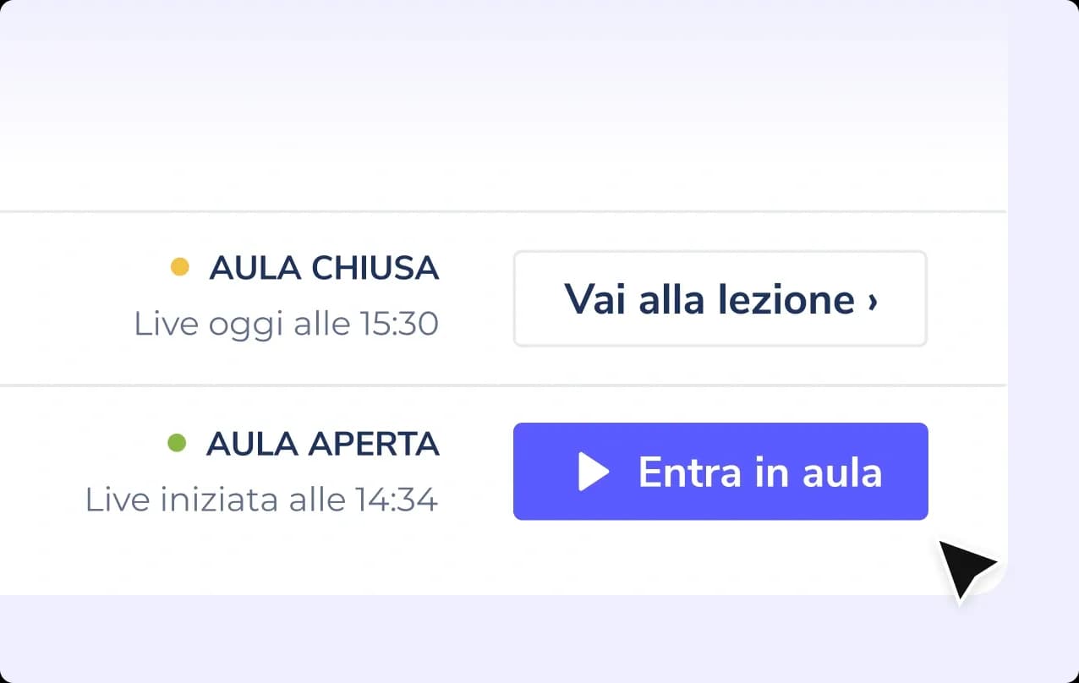Viewport: 1079px width, 683px height.
Task: Click the chevron in Vai alla lezione
Action: click(x=873, y=300)
